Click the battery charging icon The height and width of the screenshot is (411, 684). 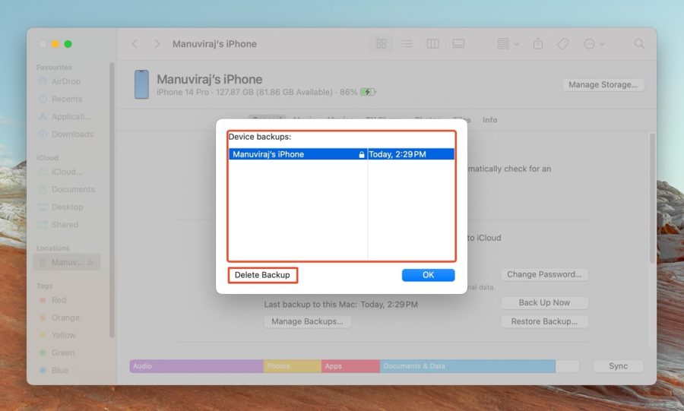368,92
